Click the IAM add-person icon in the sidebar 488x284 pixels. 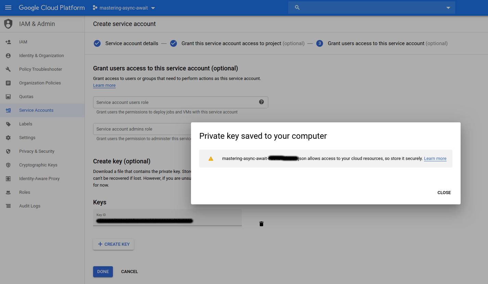point(8,42)
